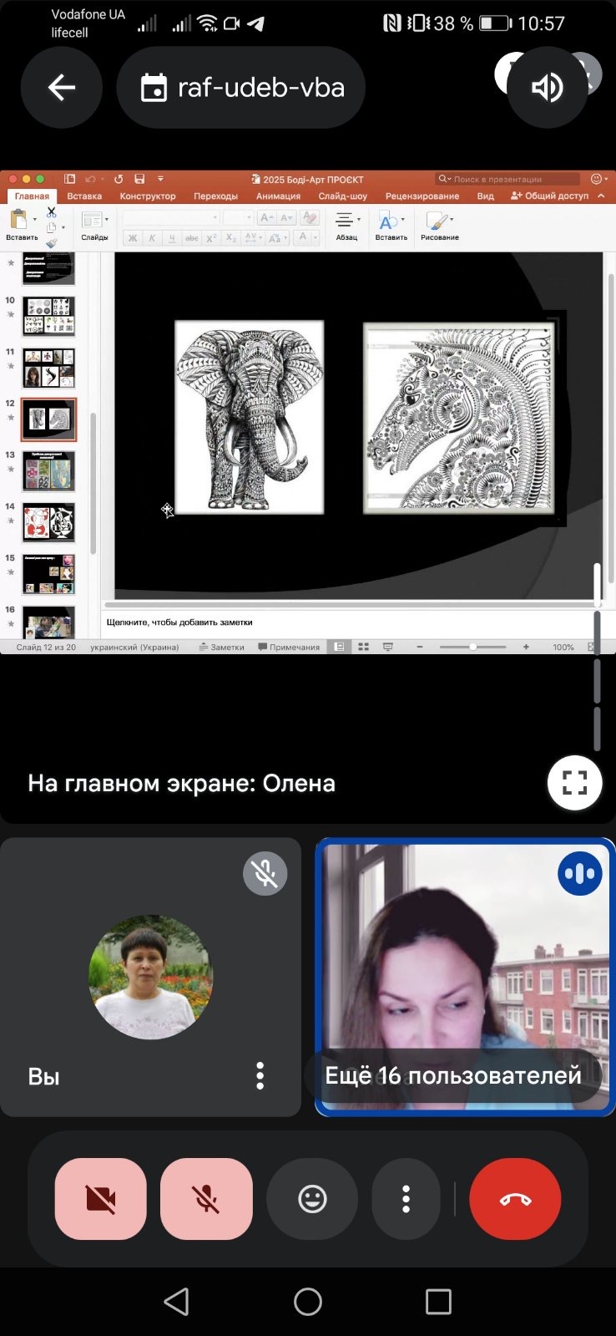Toggle italic К formatting
This screenshot has height=1336, width=616.
[x=152, y=238]
